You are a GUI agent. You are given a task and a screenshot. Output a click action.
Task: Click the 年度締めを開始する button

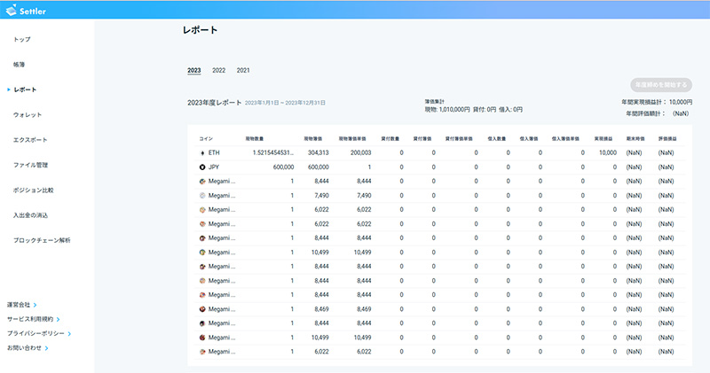[661, 84]
